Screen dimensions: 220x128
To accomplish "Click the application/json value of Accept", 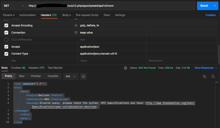I will tap(112, 47).
